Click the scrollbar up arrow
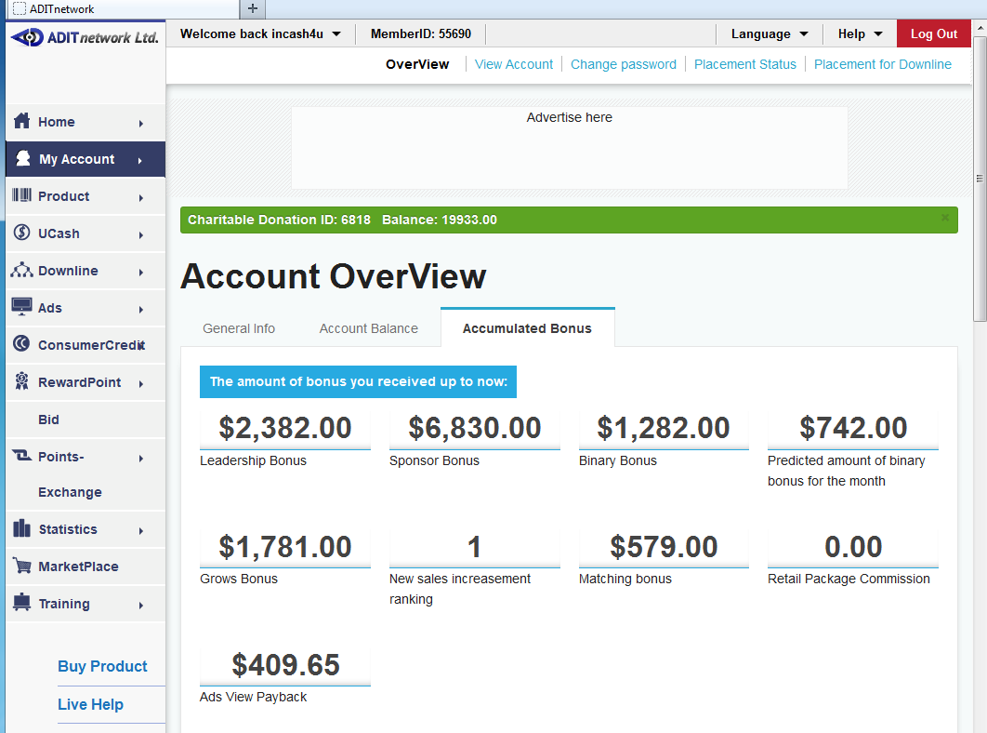The image size is (987, 733). pos(980,28)
